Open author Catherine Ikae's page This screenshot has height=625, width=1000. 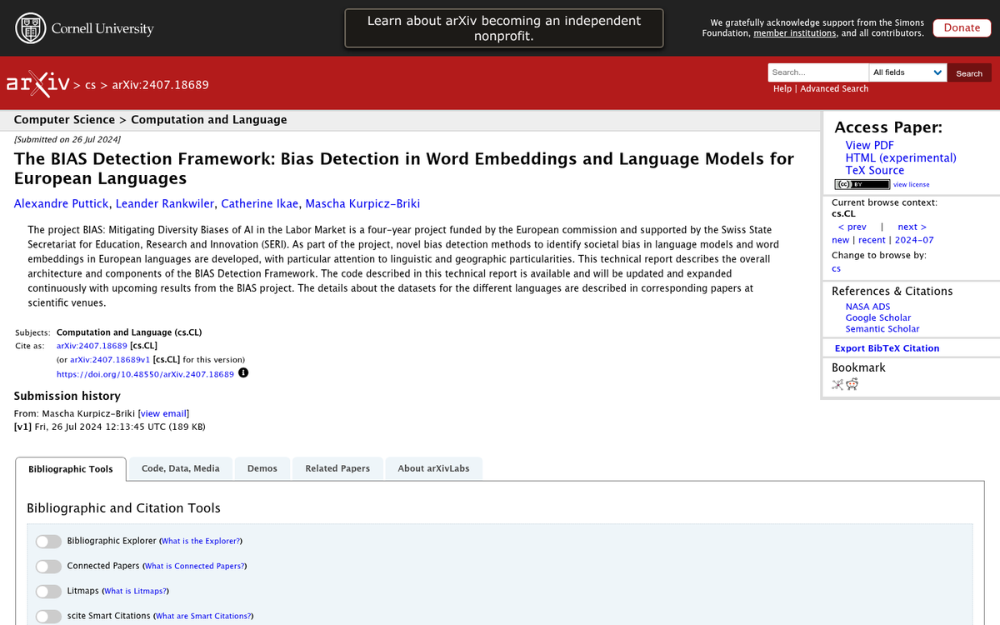pyautogui.click(x=260, y=204)
